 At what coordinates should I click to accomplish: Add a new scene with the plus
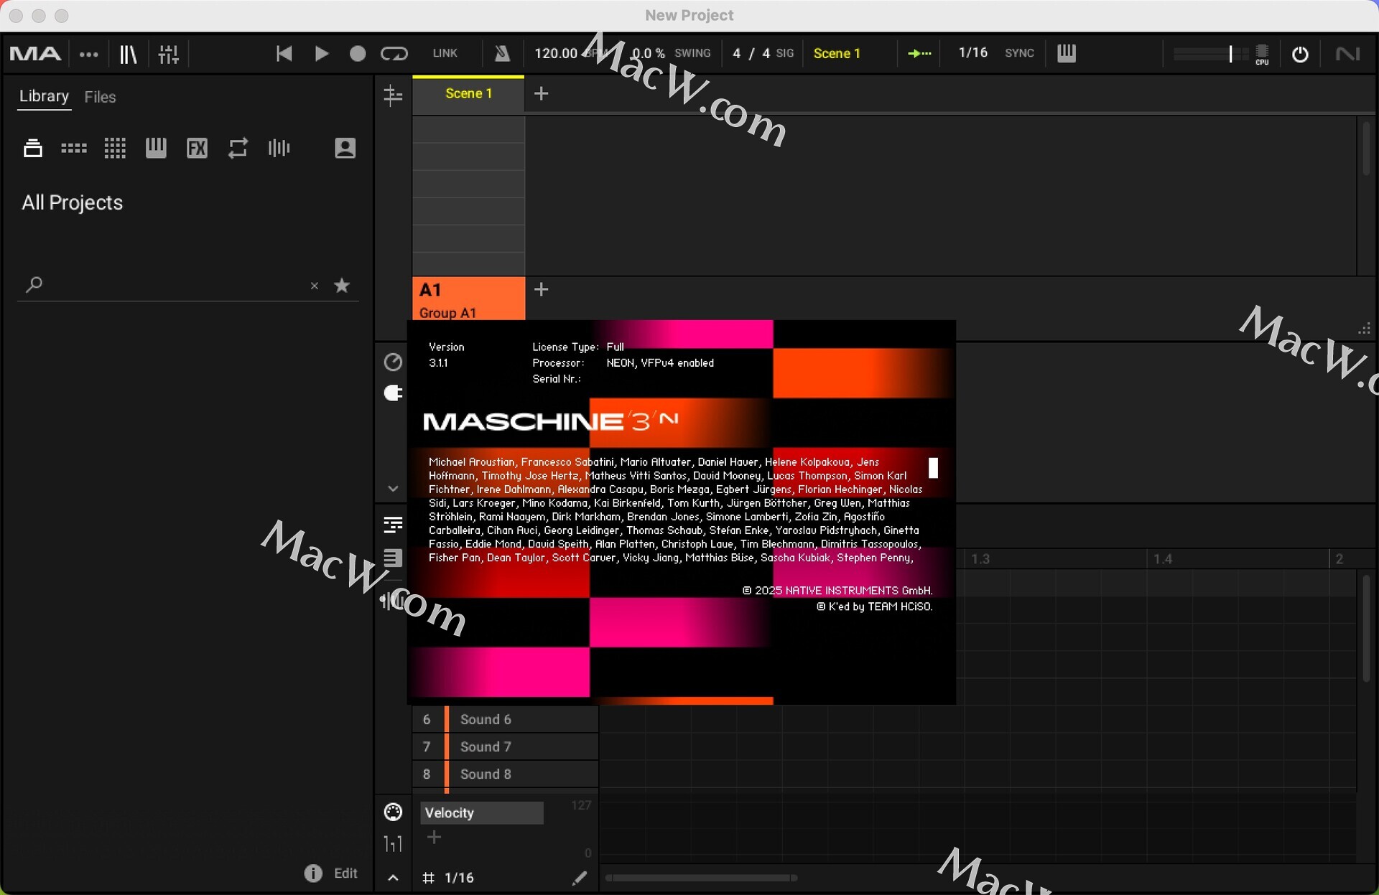[542, 93]
